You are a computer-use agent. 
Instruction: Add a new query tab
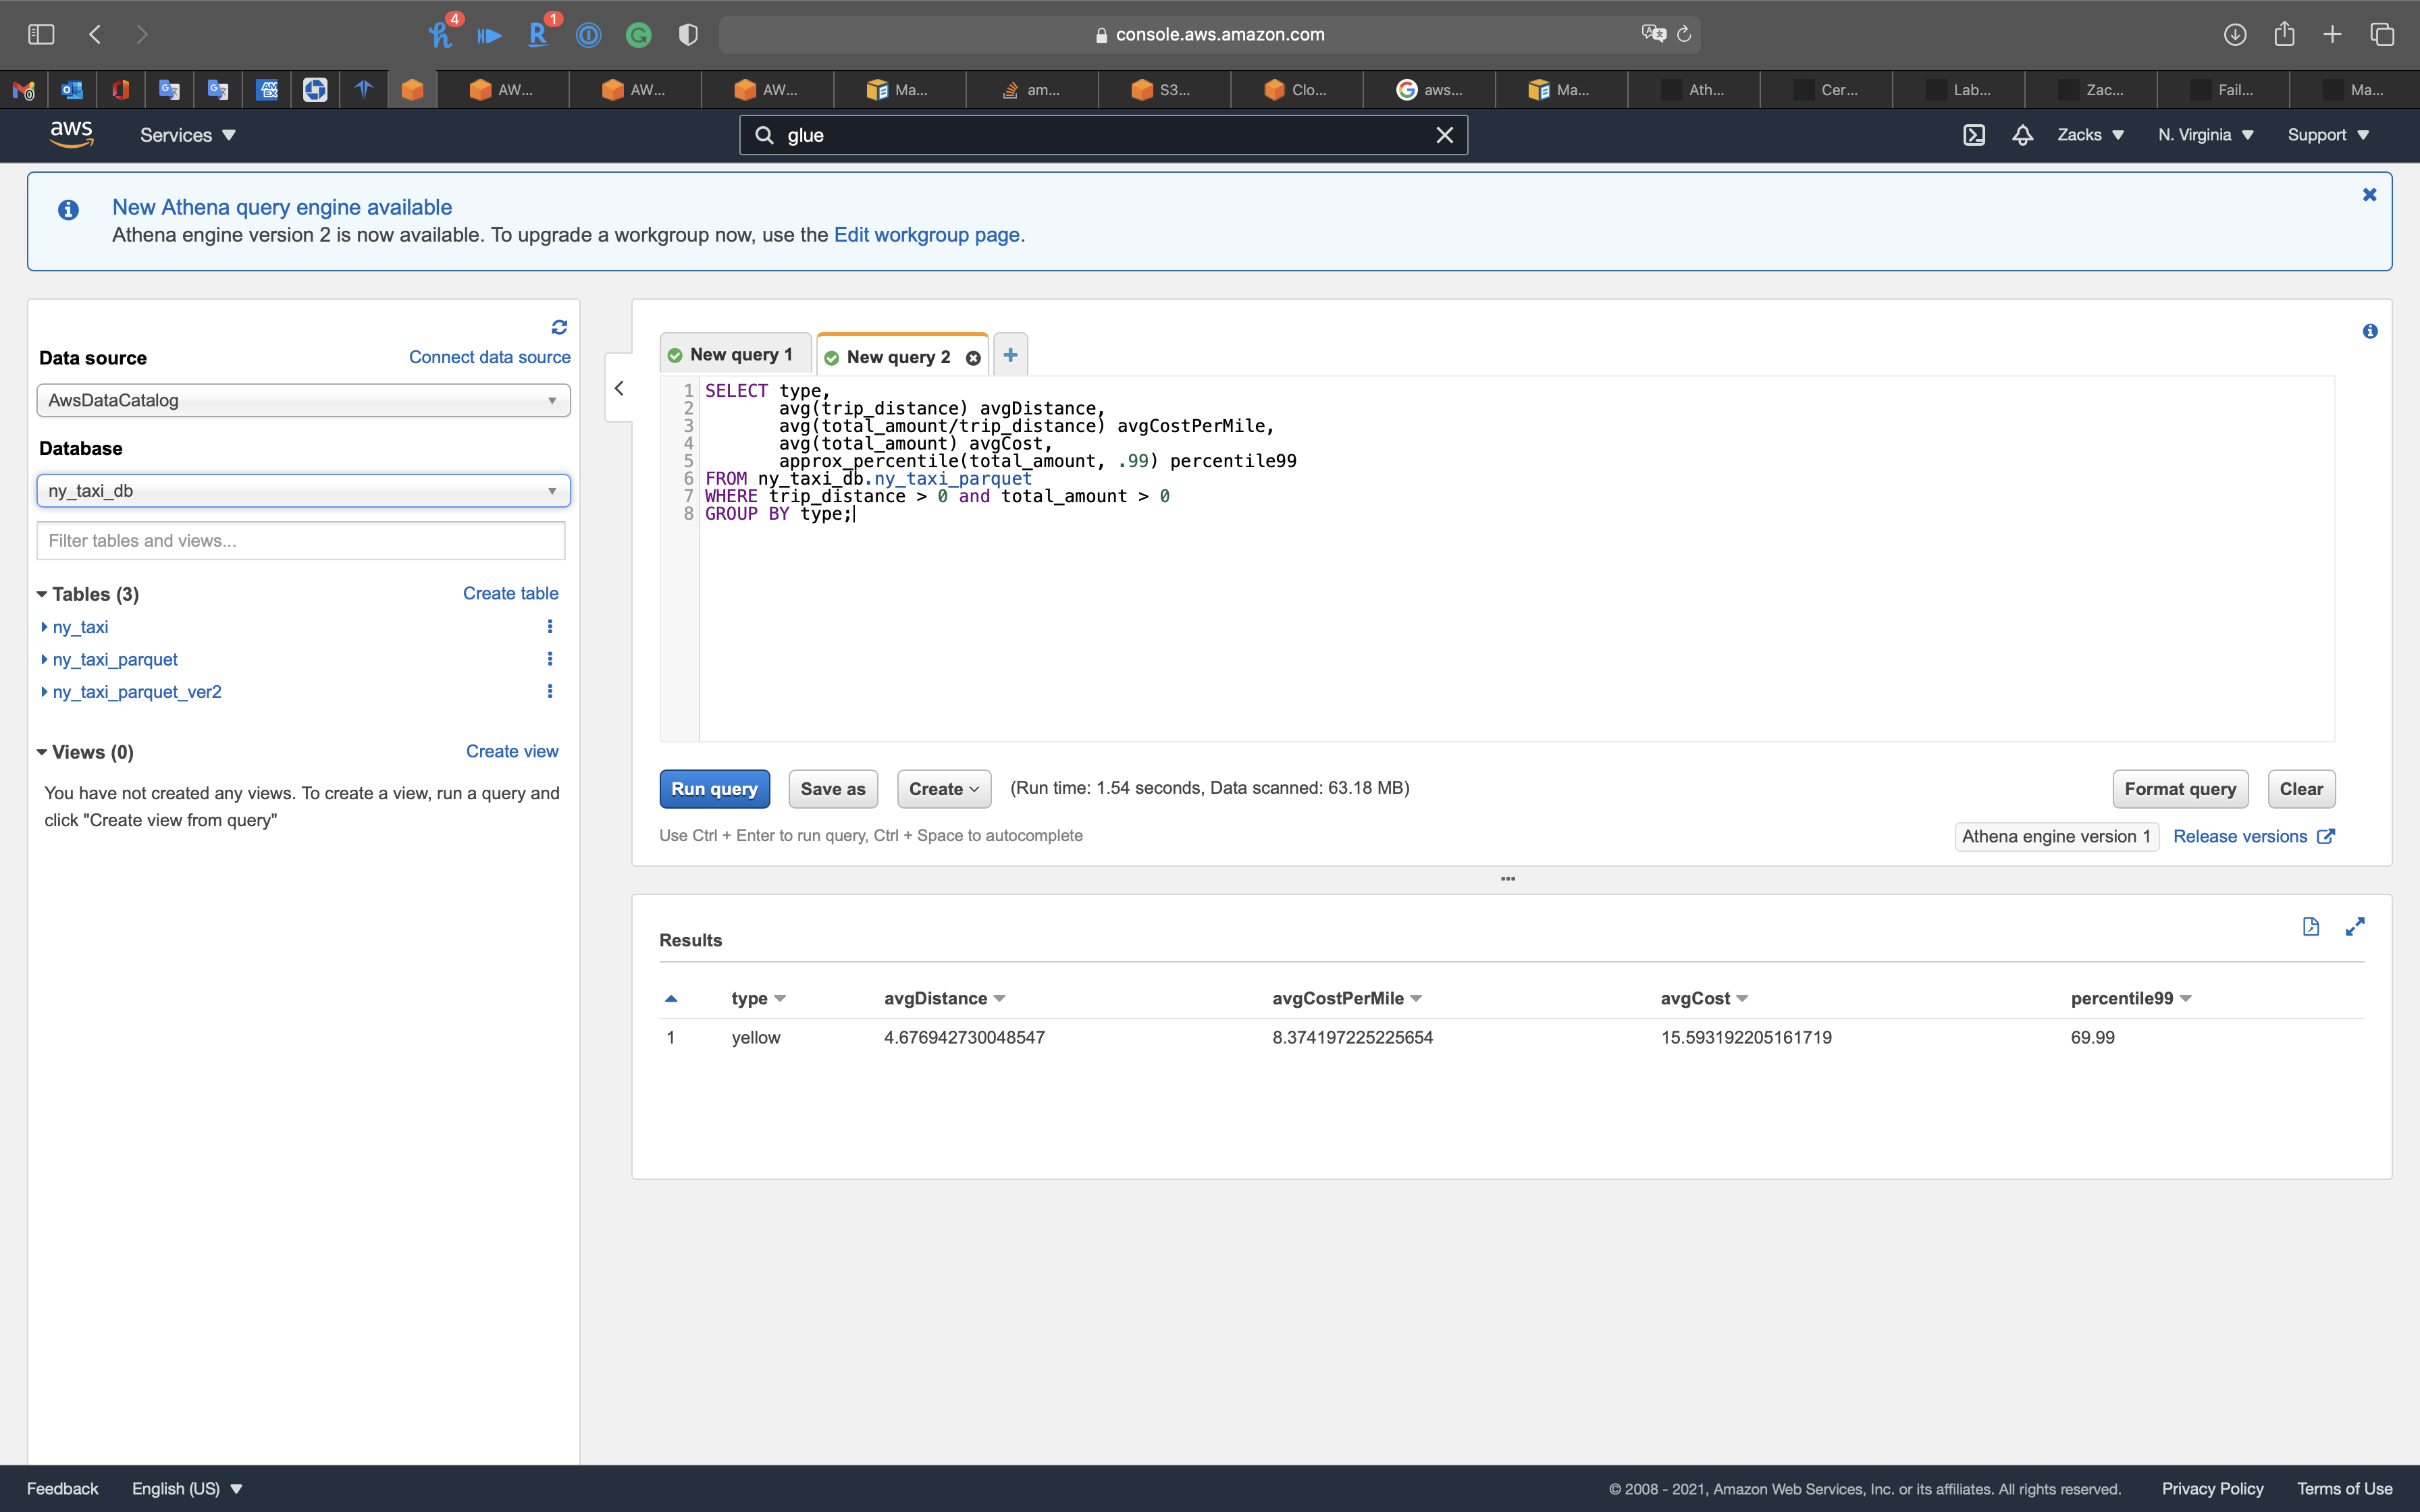(x=1010, y=355)
